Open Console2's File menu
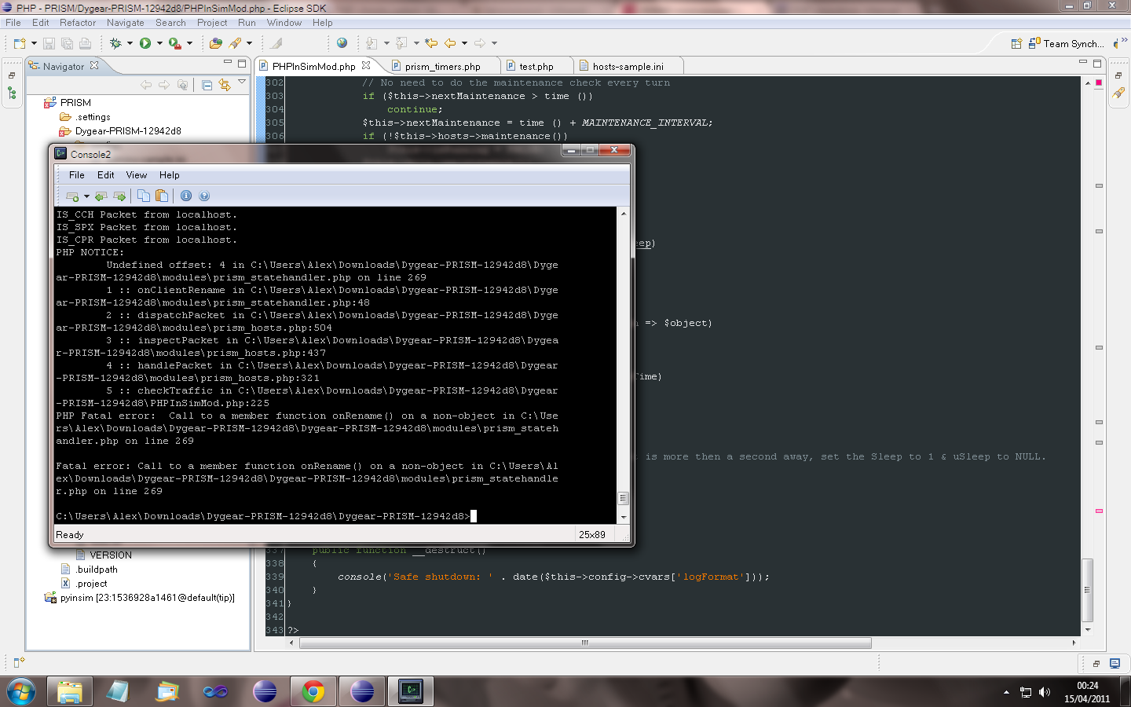 (x=77, y=175)
